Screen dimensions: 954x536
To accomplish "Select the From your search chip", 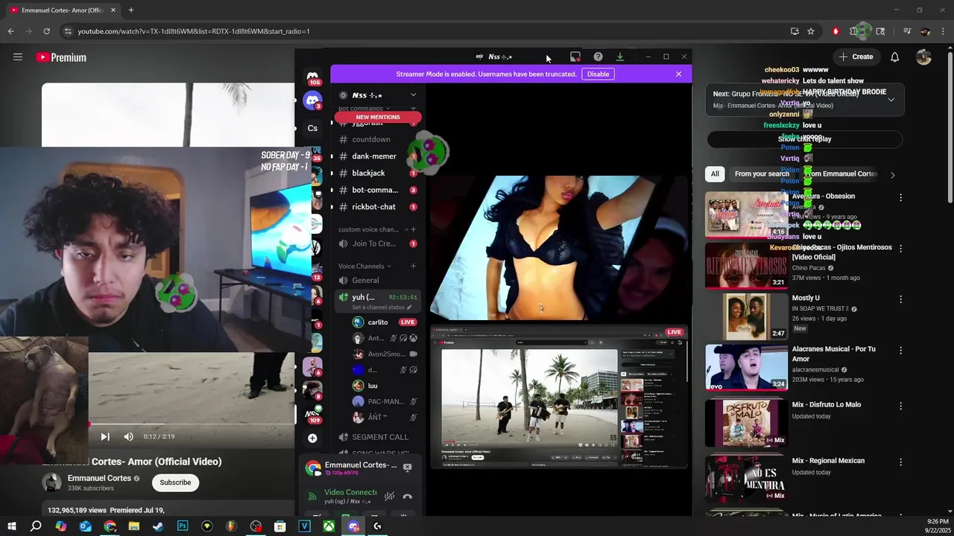I will (x=762, y=174).
